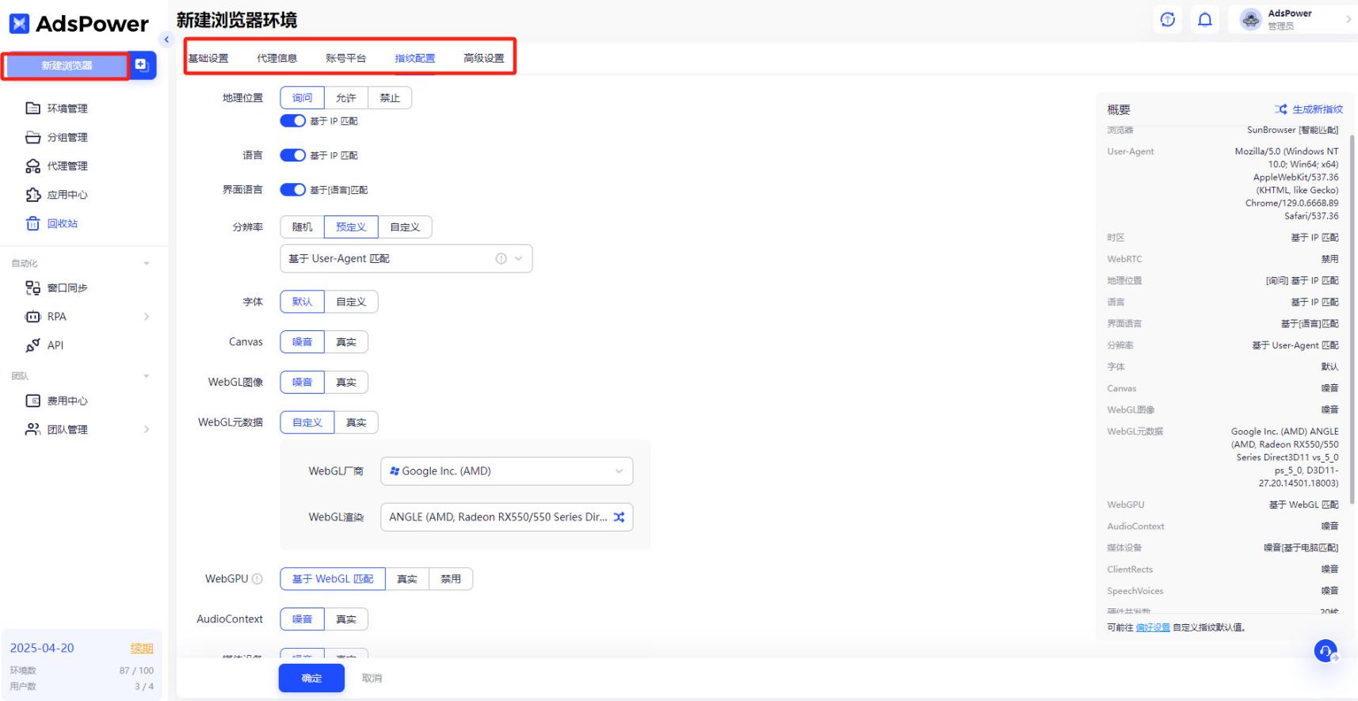Switch to the 高级设置 tab

[484, 58]
